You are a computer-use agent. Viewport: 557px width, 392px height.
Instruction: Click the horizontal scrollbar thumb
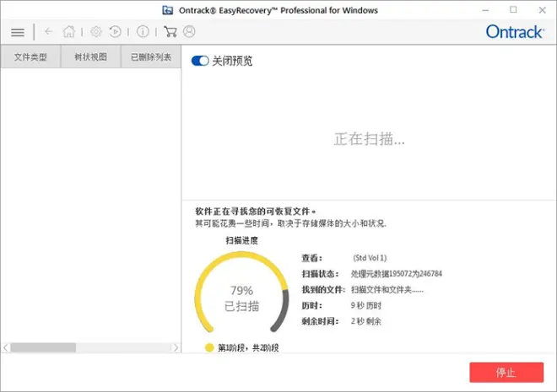coord(43,347)
